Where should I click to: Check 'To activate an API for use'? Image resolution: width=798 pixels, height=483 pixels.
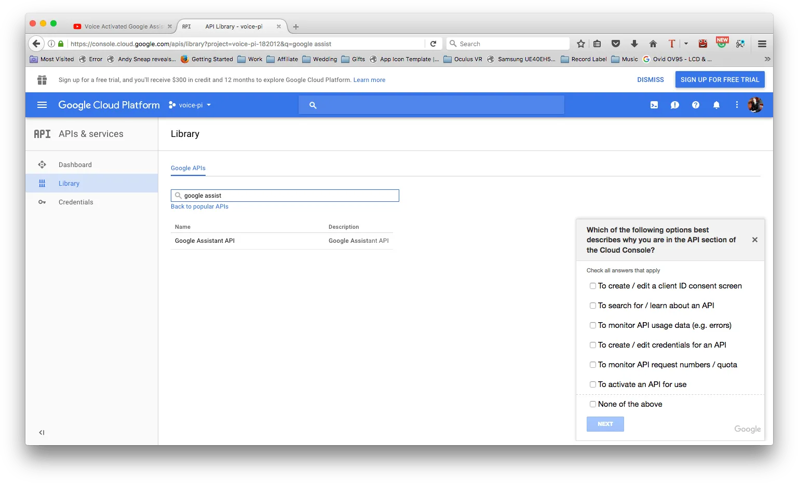[x=593, y=384]
